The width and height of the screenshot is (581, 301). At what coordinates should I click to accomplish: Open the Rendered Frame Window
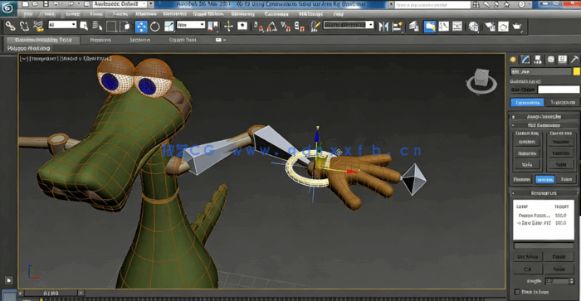point(503,27)
